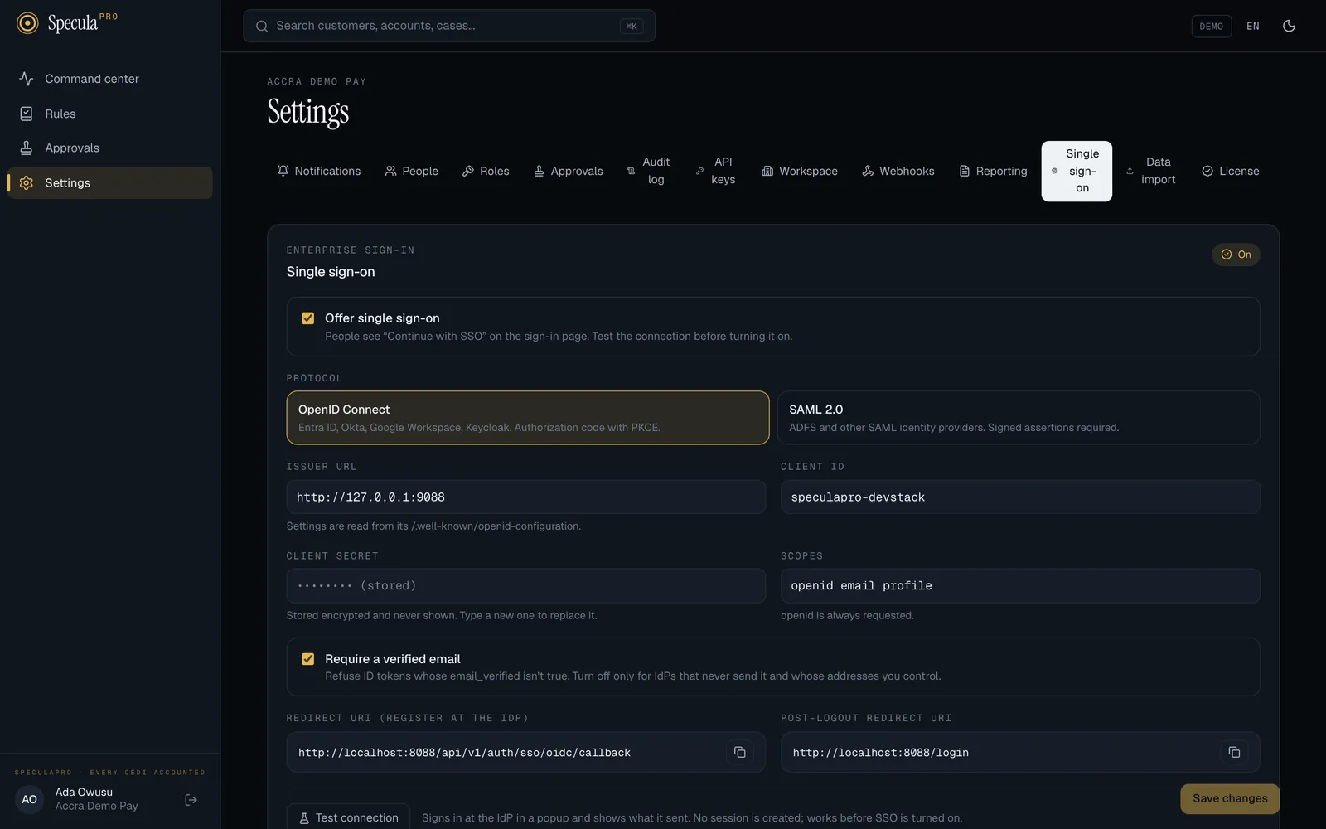This screenshot has width=1326, height=829.
Task: Switch to the Notifications tab
Action: [319, 171]
